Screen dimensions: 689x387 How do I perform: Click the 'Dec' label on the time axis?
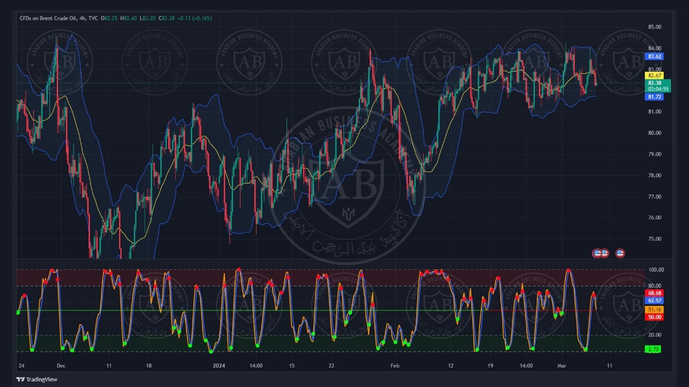click(x=61, y=366)
